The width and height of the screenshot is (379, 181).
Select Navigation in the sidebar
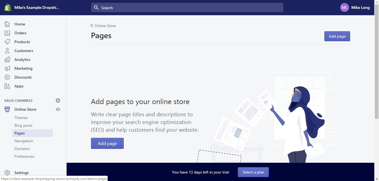24,141
